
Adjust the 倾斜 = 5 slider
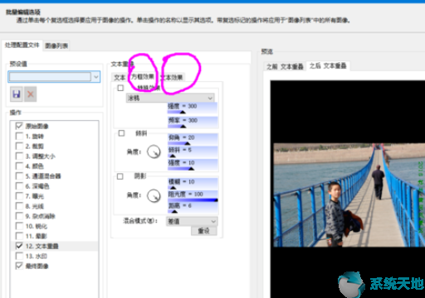click(x=193, y=151)
